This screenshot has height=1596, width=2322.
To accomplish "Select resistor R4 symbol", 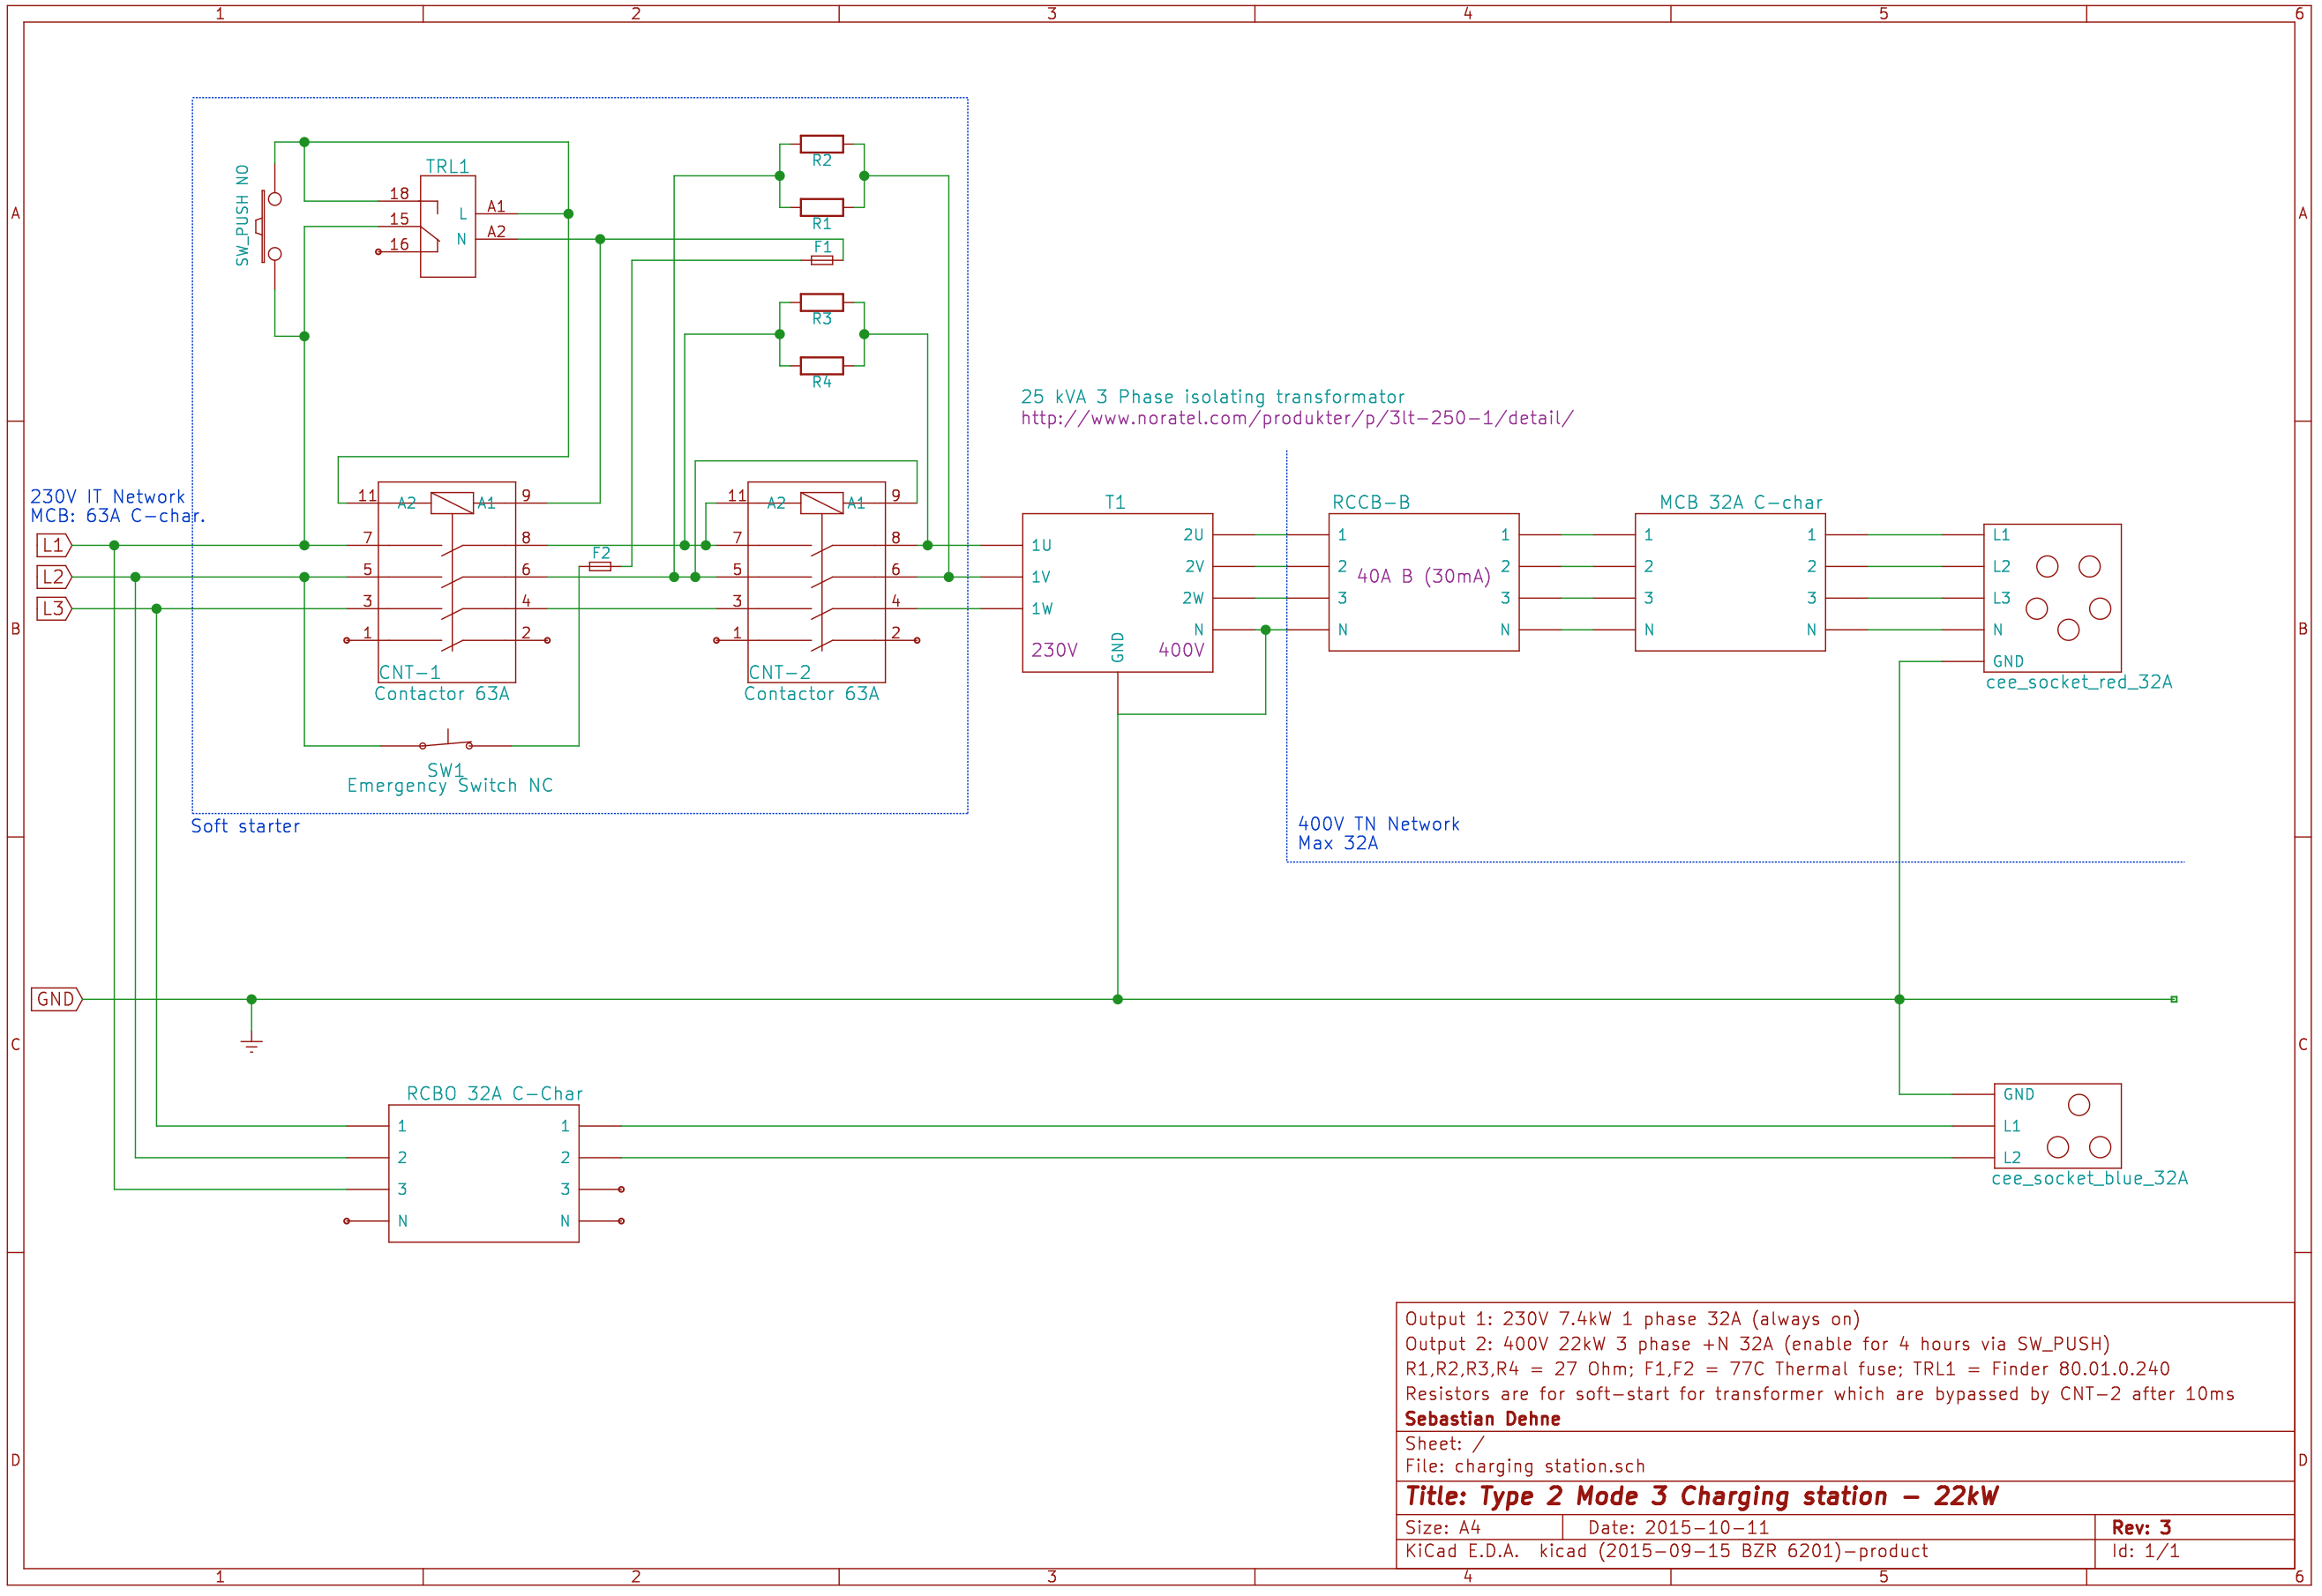I will pyautogui.click(x=821, y=365).
